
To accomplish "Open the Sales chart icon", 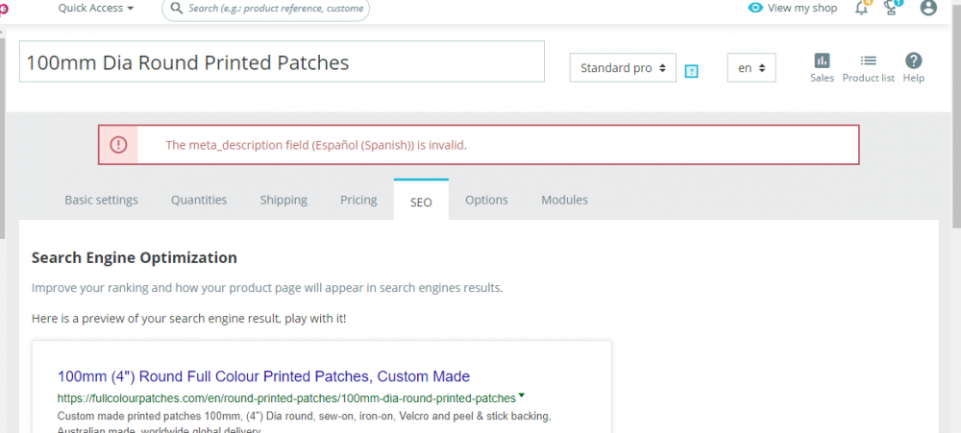I will pos(822,60).
